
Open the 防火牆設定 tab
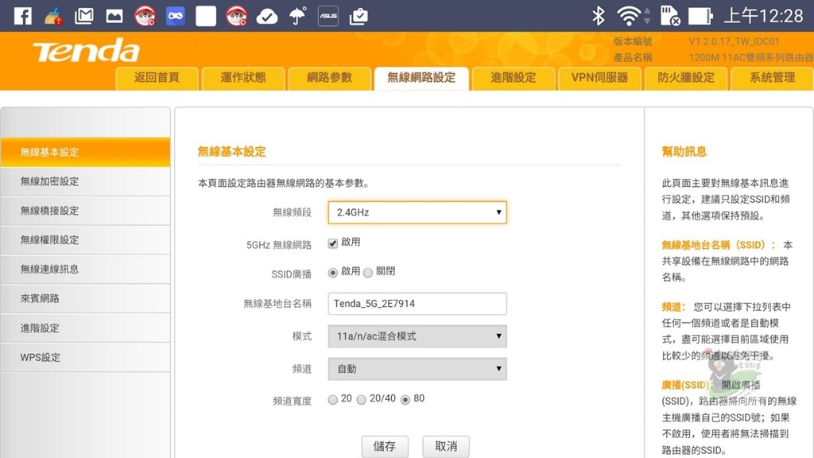(x=686, y=79)
